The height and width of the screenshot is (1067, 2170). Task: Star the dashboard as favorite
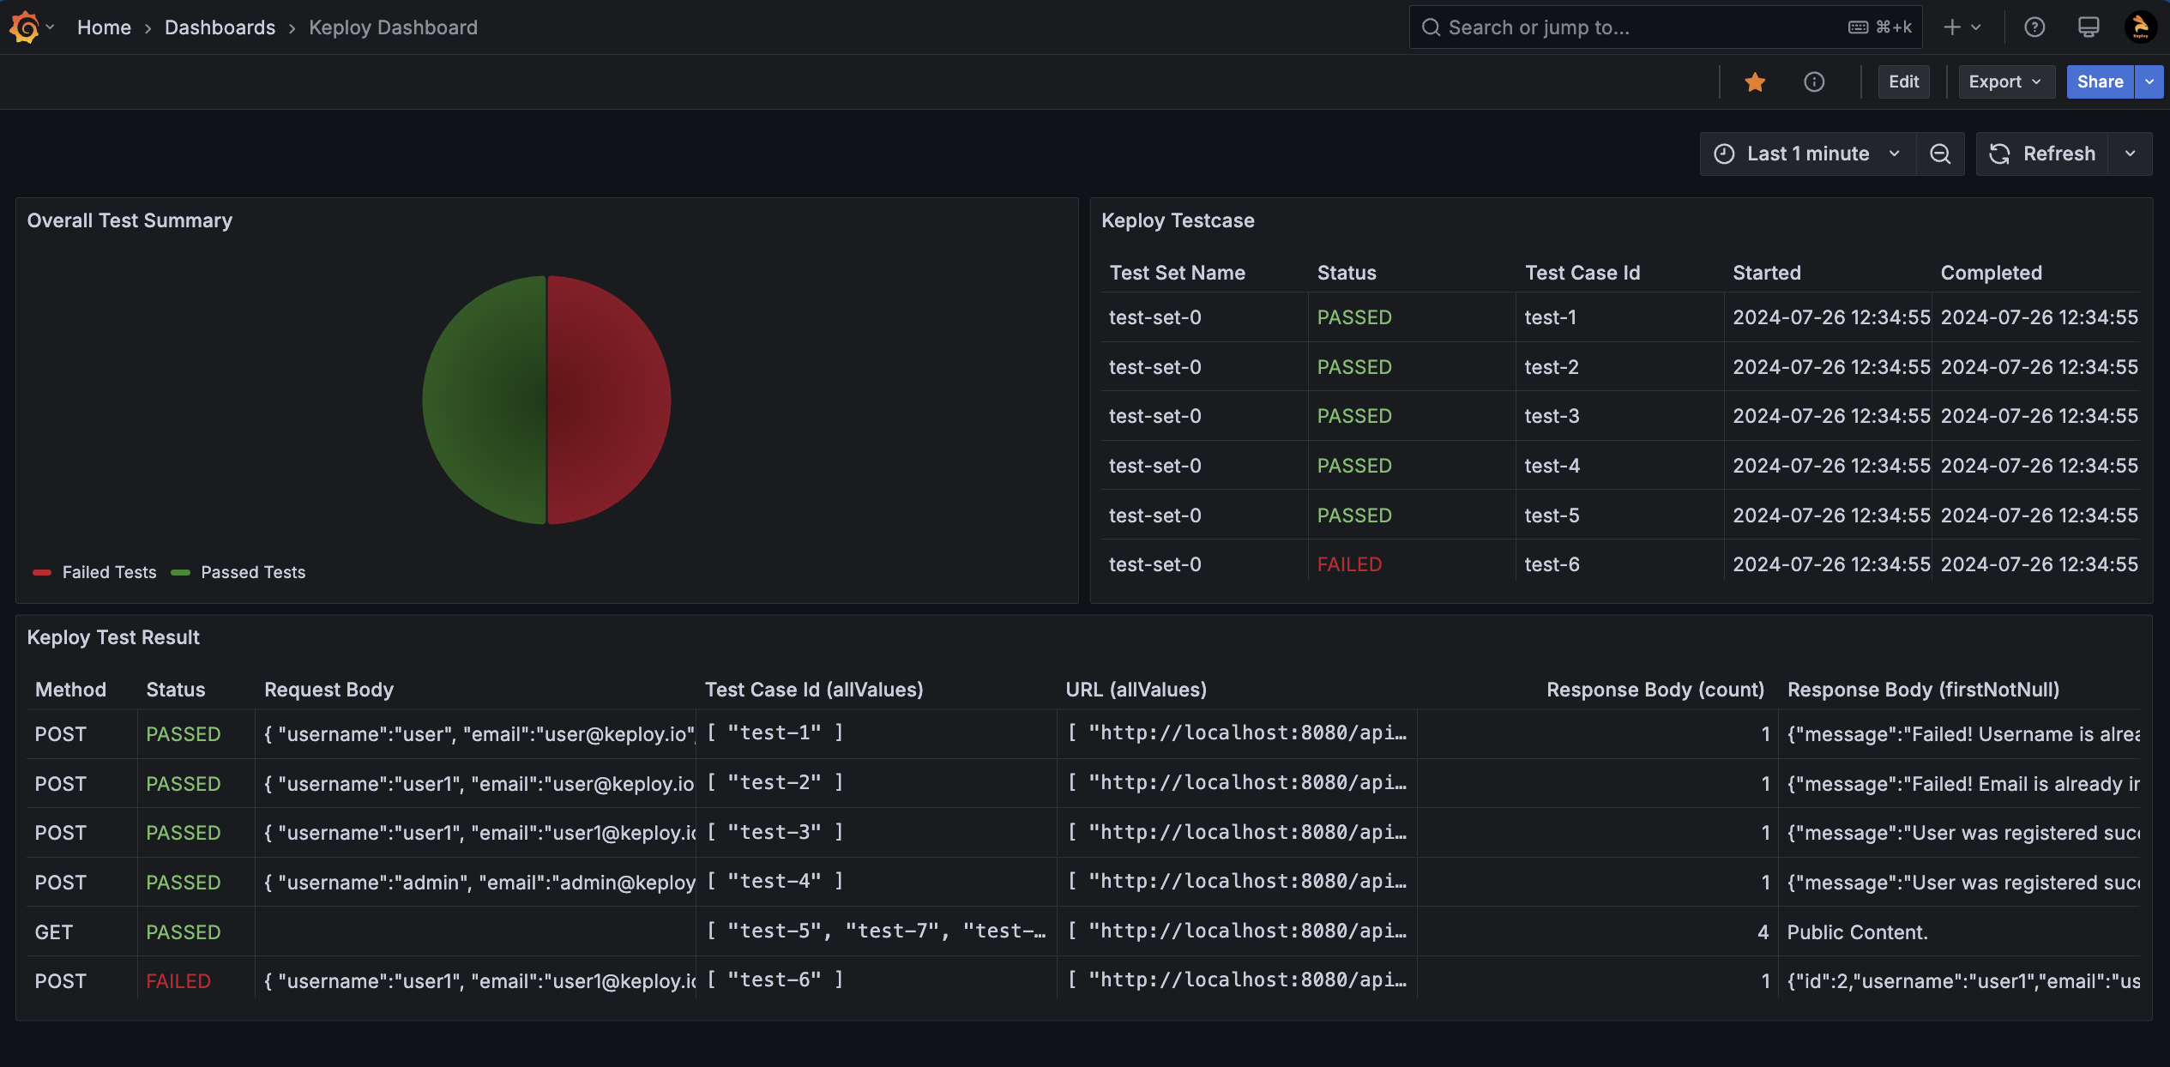coord(1755,81)
